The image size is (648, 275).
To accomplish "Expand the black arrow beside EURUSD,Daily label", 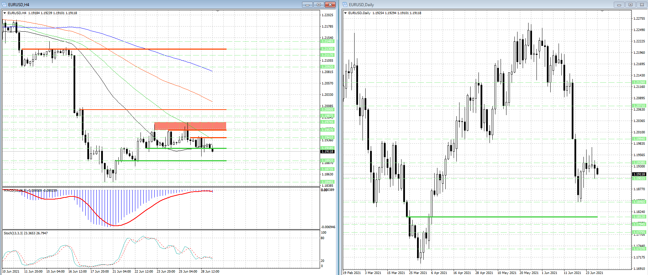I will click(346, 13).
